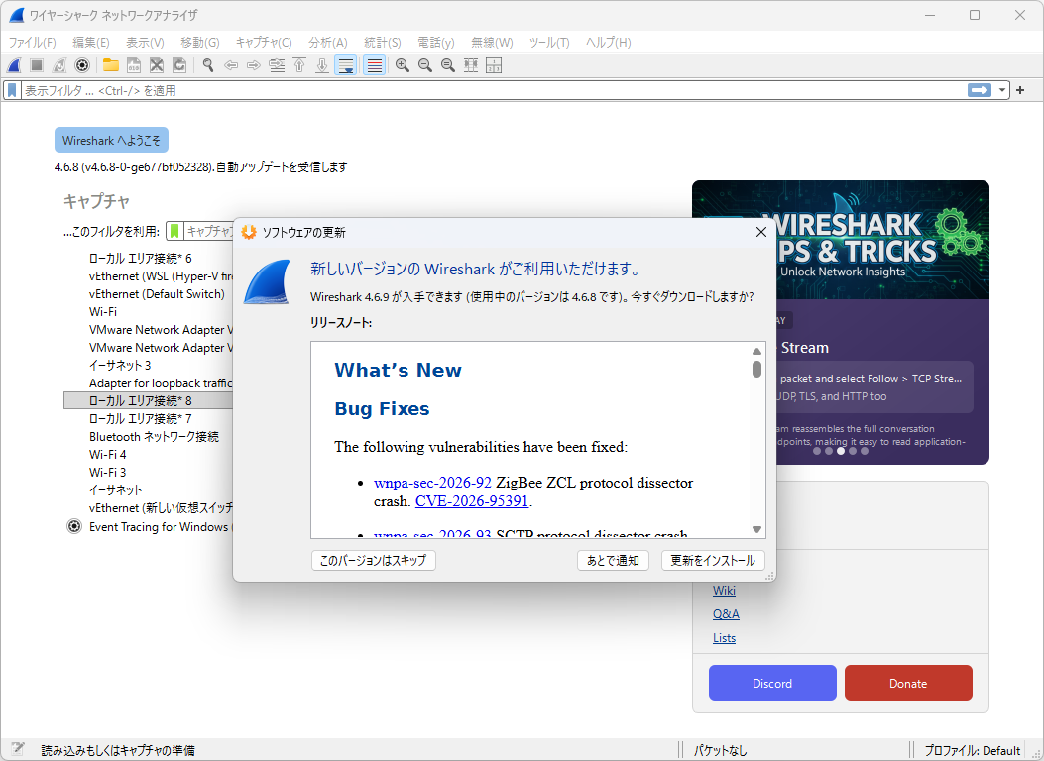
Task: Click the display filter input field
Action: pos(493,90)
